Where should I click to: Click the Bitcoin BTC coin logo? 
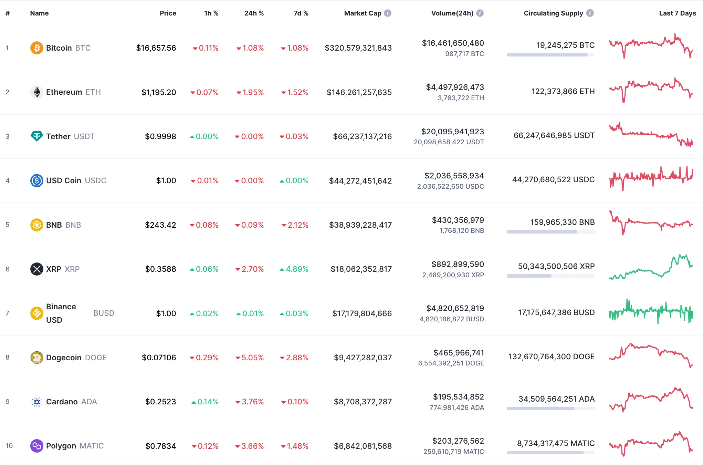36,48
